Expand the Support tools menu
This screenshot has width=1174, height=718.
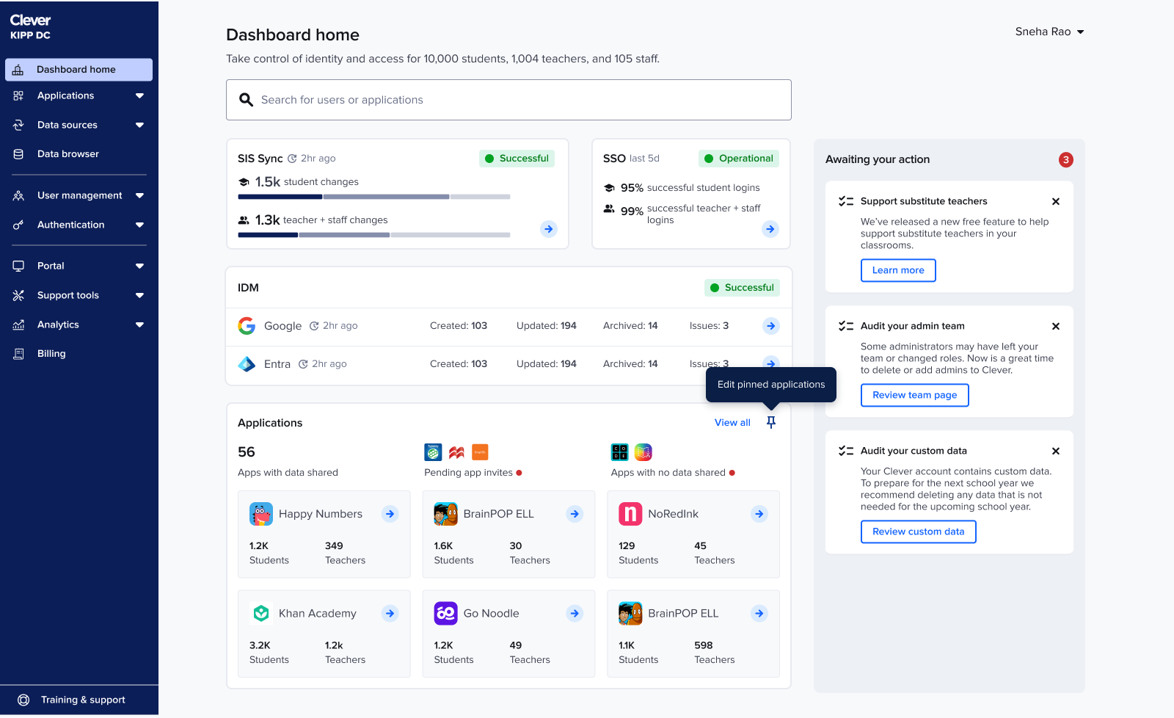[x=139, y=295]
